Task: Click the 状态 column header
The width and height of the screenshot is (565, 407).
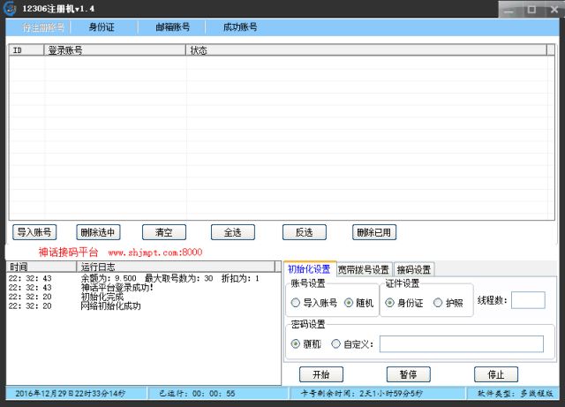Action: (366, 50)
